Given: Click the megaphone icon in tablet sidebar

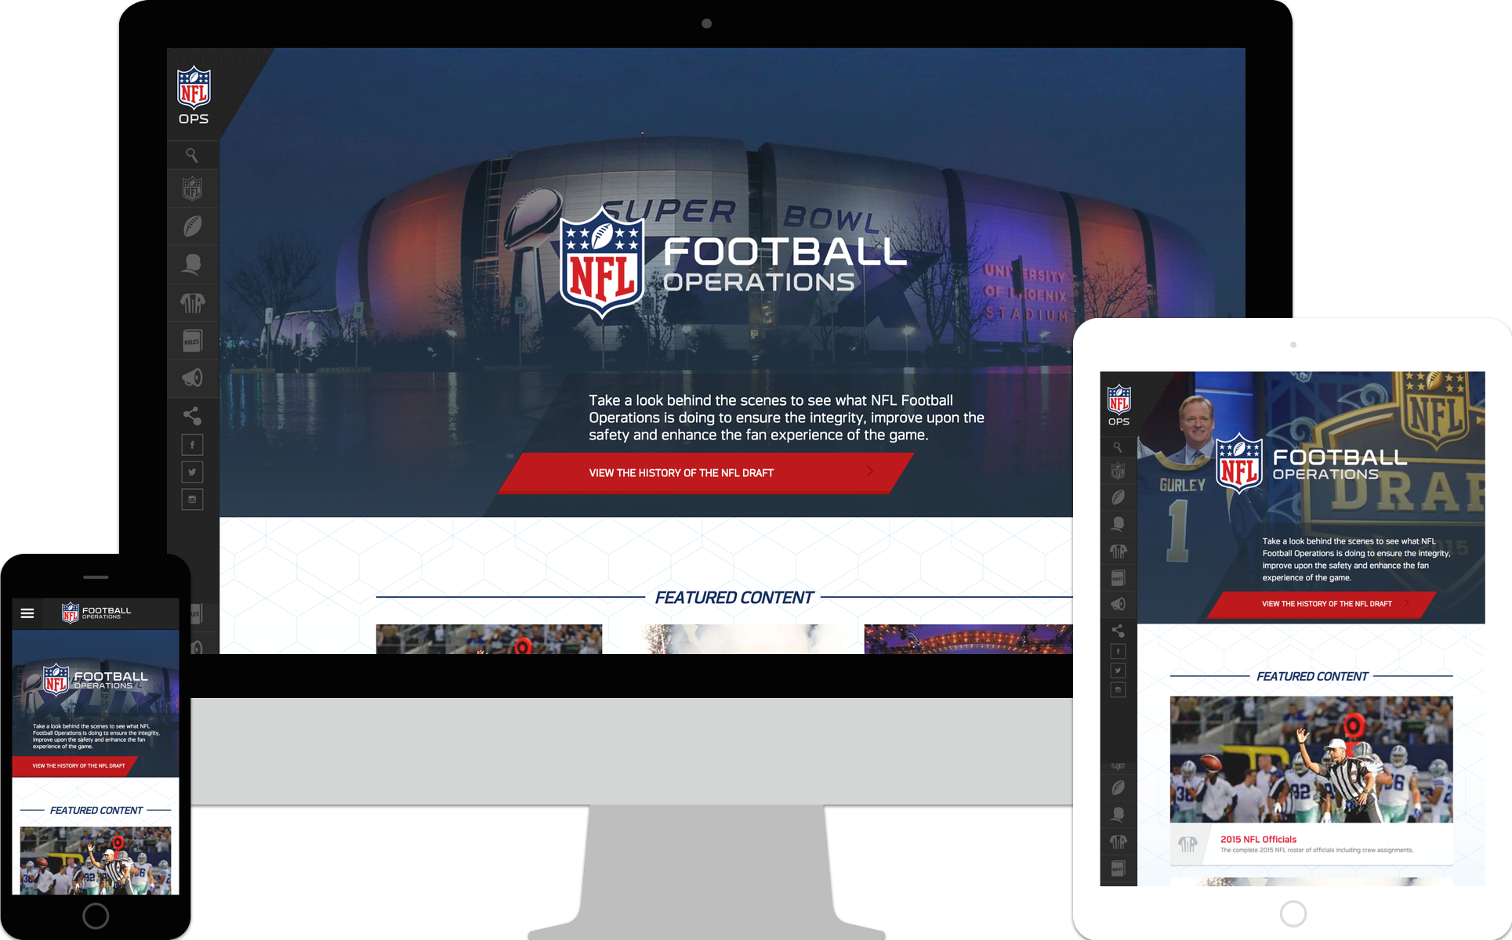Looking at the screenshot, I should [1118, 604].
